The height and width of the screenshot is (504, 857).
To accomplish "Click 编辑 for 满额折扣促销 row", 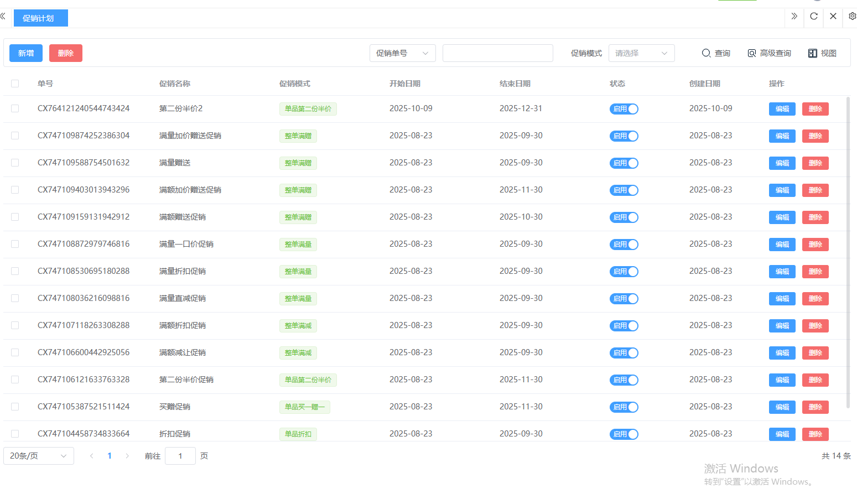I will coord(782,326).
